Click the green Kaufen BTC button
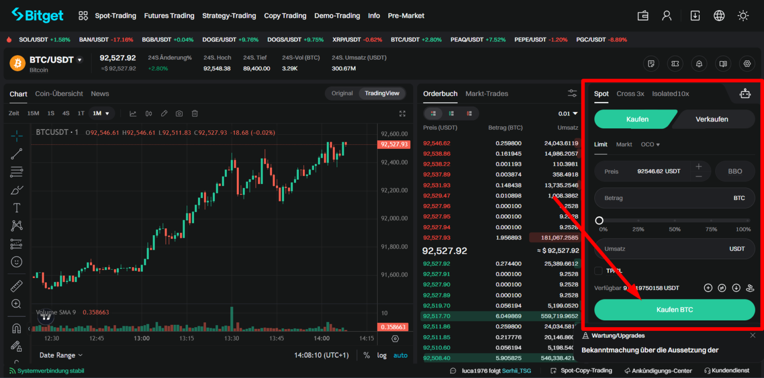This screenshot has height=378, width=764. [x=674, y=309]
